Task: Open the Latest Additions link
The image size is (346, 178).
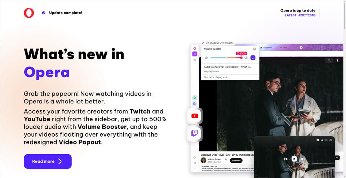Action: (300, 15)
